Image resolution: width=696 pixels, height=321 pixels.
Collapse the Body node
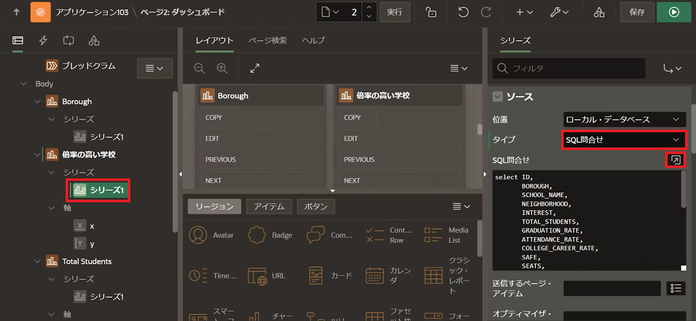pyautogui.click(x=23, y=84)
